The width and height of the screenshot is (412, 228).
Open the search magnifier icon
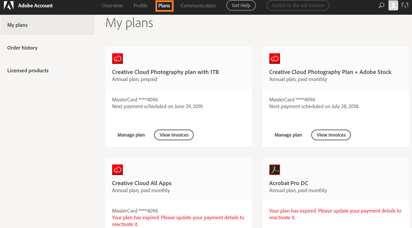381,5
